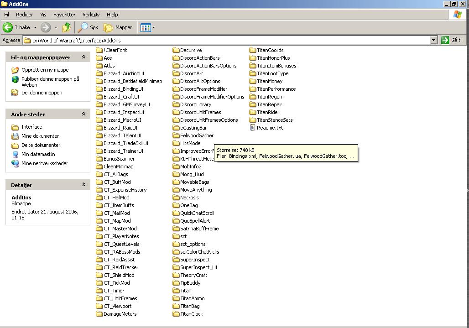
Task: Click the Windows logo throbber icon
Action: (x=457, y=14)
